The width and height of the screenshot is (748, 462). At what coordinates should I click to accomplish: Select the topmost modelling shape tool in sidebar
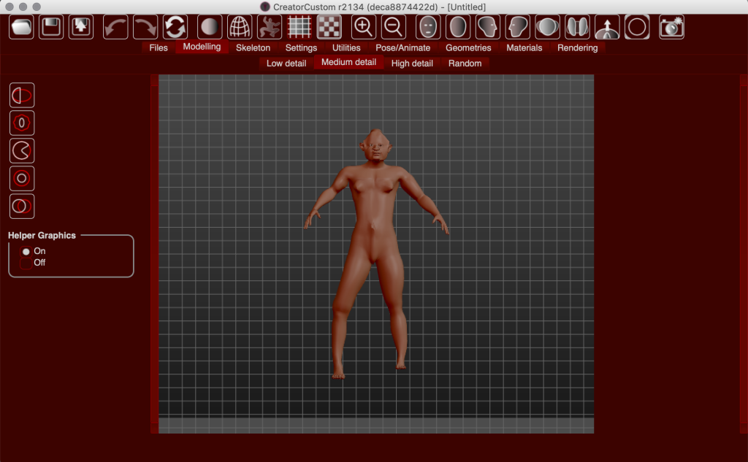(21, 94)
